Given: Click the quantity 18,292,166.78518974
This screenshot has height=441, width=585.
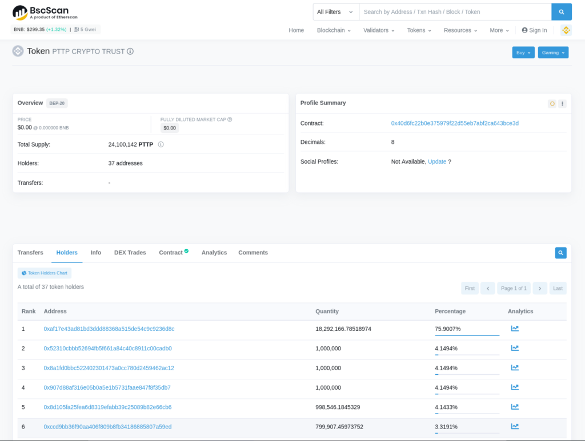Looking at the screenshot, I should 343,329.
